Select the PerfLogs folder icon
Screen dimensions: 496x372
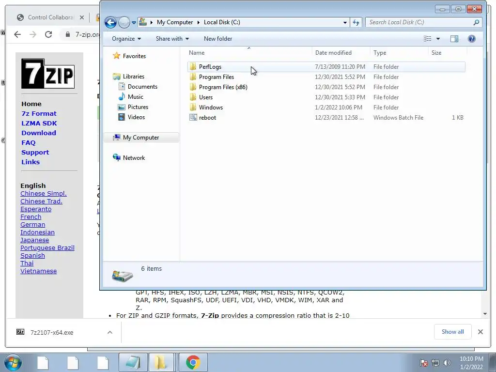click(193, 67)
